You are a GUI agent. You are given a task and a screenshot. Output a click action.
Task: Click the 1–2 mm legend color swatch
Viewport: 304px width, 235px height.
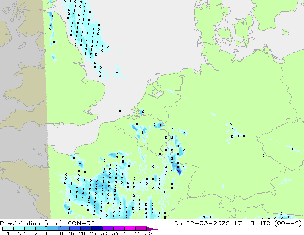click(x=30, y=229)
